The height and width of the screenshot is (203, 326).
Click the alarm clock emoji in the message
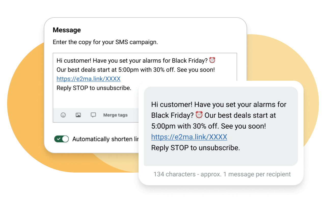[x=213, y=60]
